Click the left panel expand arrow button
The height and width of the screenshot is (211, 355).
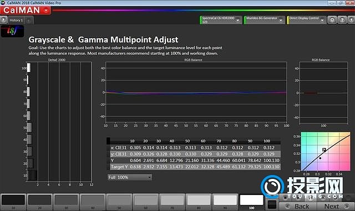tap(3, 20)
